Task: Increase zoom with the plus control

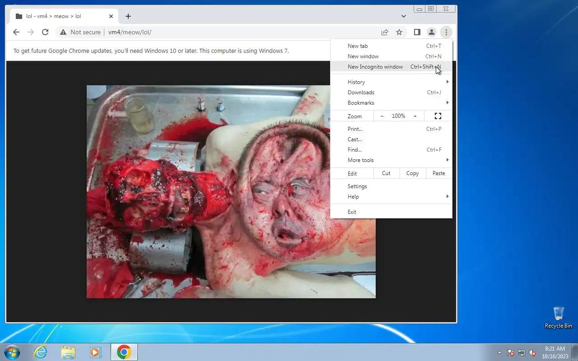Action: 415,116
